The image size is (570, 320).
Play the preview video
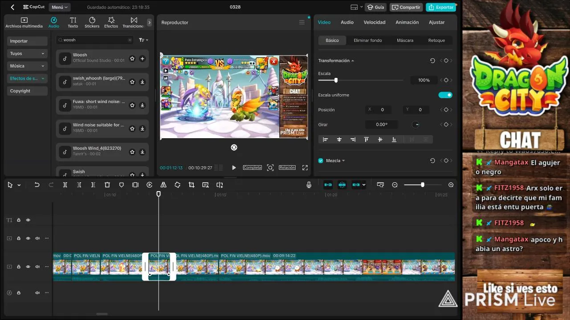click(x=234, y=168)
